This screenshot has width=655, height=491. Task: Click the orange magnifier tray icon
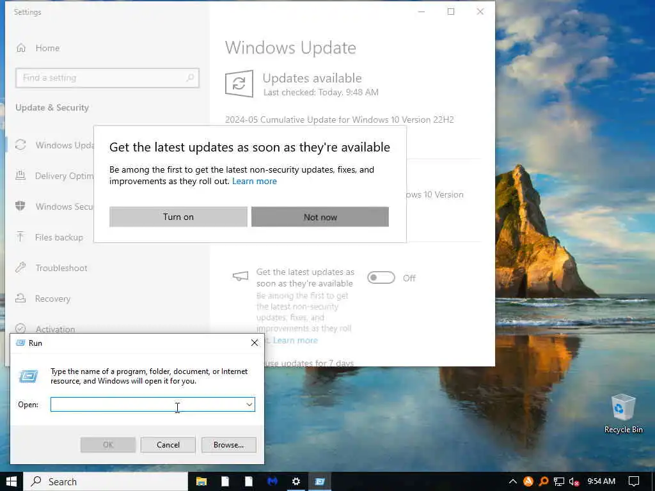click(x=544, y=481)
